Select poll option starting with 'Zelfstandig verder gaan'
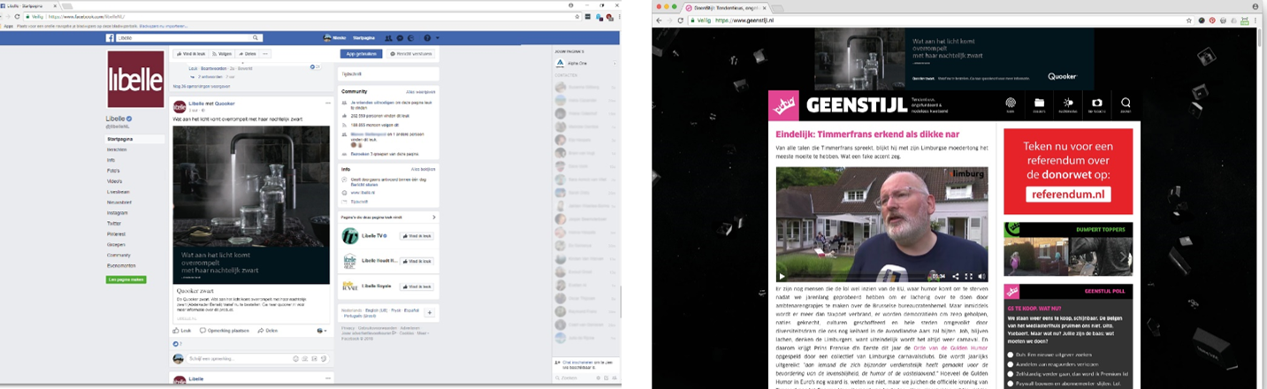Image resolution: width=1267 pixels, height=389 pixels. (1011, 375)
